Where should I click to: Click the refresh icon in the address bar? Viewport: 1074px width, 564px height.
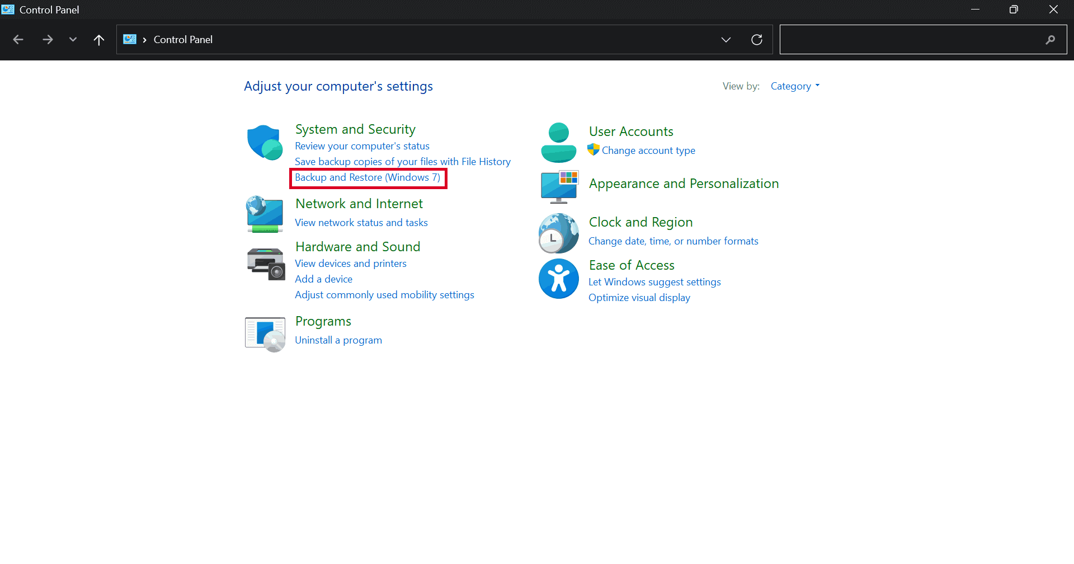tap(756, 39)
